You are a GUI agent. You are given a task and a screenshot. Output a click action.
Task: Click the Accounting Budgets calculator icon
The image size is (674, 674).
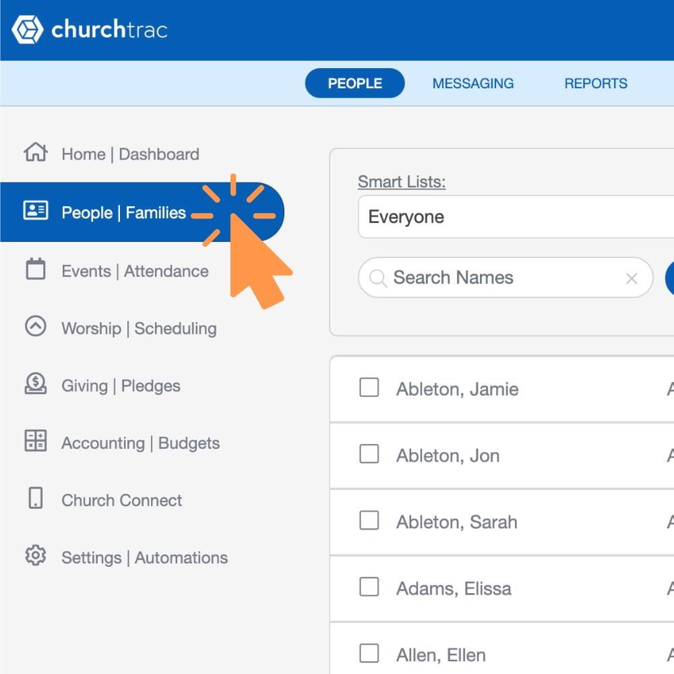tap(35, 441)
